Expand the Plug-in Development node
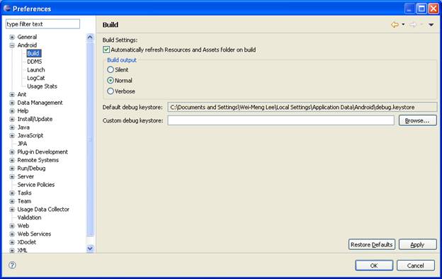This screenshot has width=442, height=279. pos(12,152)
